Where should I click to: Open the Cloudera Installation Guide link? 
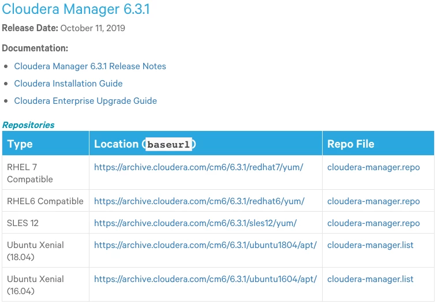tap(68, 84)
